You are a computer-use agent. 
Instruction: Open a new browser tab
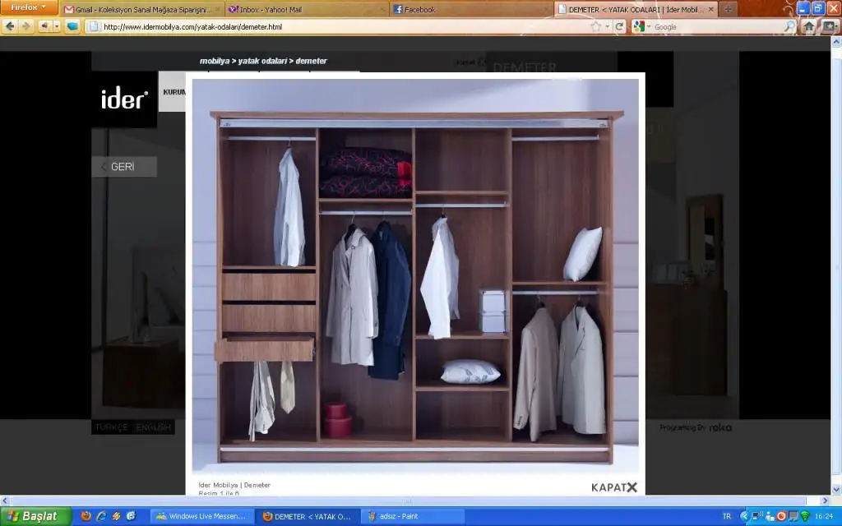[x=728, y=10]
